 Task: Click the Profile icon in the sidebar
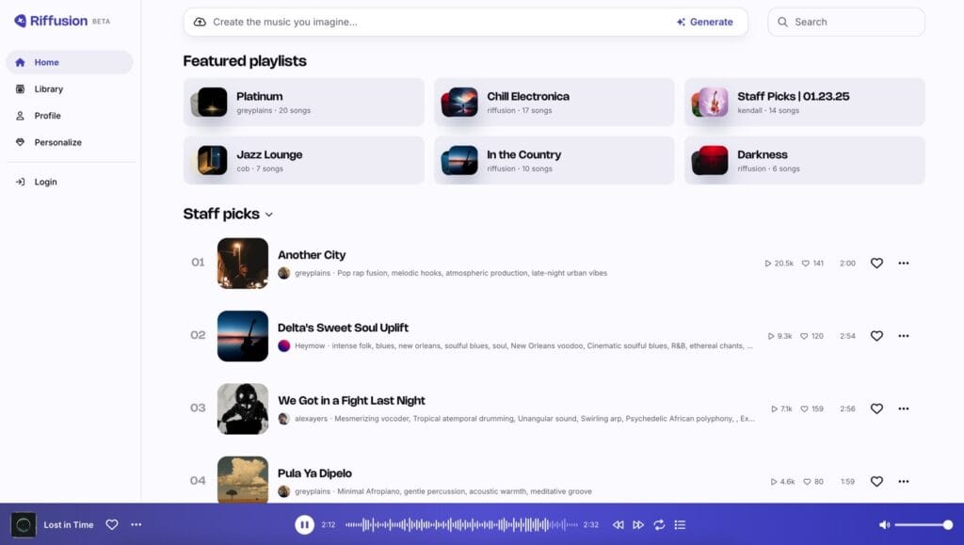point(20,116)
